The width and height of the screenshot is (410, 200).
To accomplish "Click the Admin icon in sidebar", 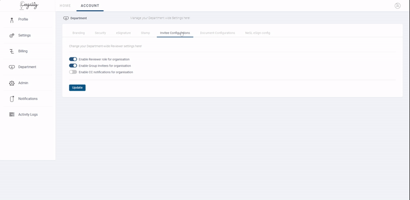I will coord(12,83).
